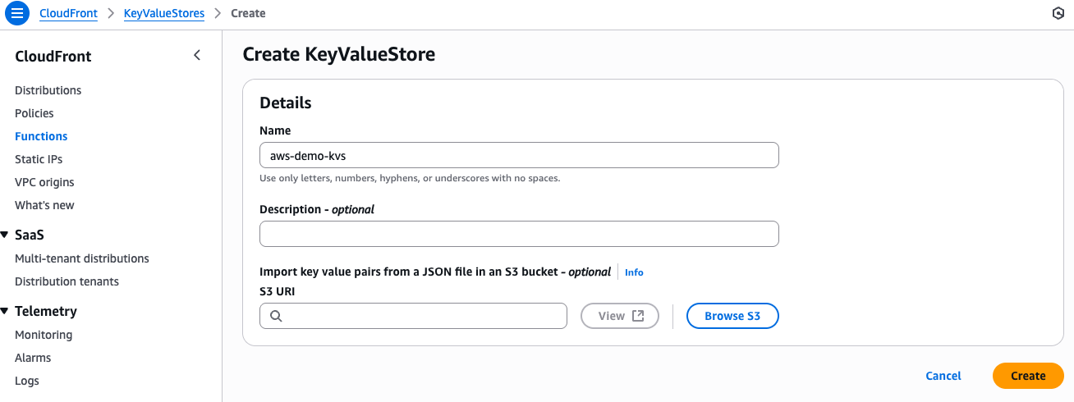Click the Info link beside import label
The image size is (1074, 402).
[x=634, y=272]
